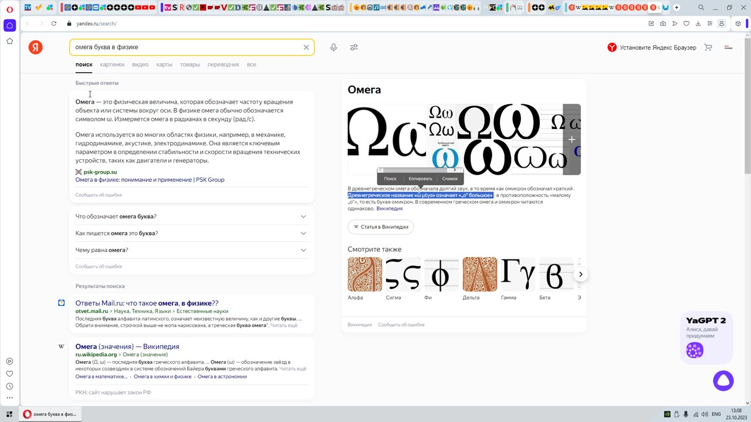Open the Альфа letter thumbnail

[x=364, y=274]
